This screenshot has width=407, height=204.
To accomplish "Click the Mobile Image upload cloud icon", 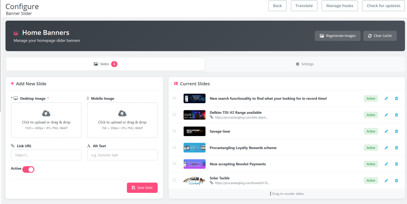I will pos(122,113).
